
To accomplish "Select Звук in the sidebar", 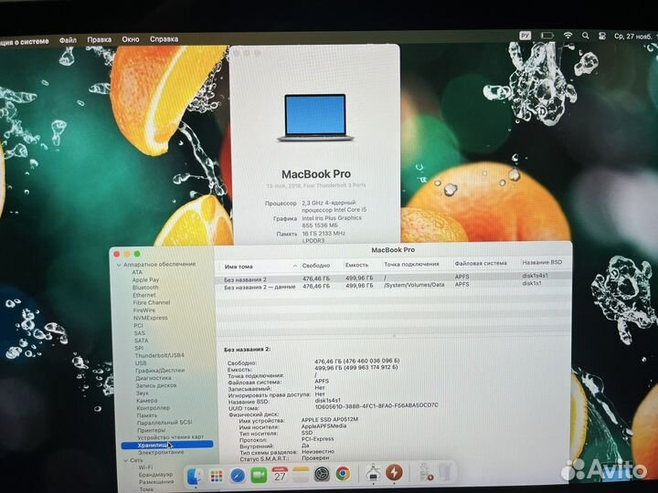I will pos(143,393).
